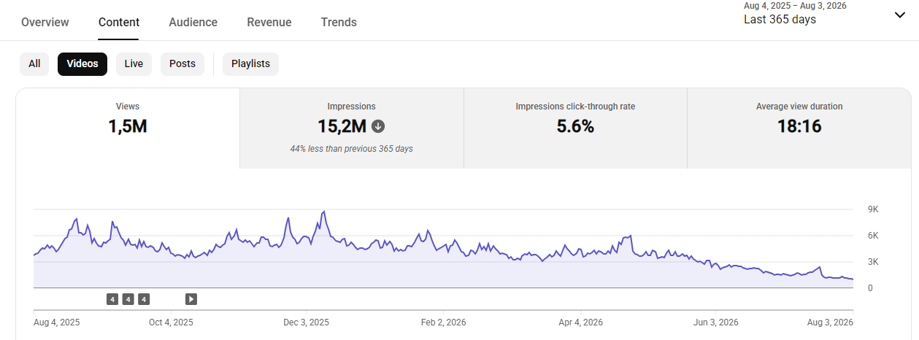Filter content by 'Live'

pyautogui.click(x=134, y=63)
